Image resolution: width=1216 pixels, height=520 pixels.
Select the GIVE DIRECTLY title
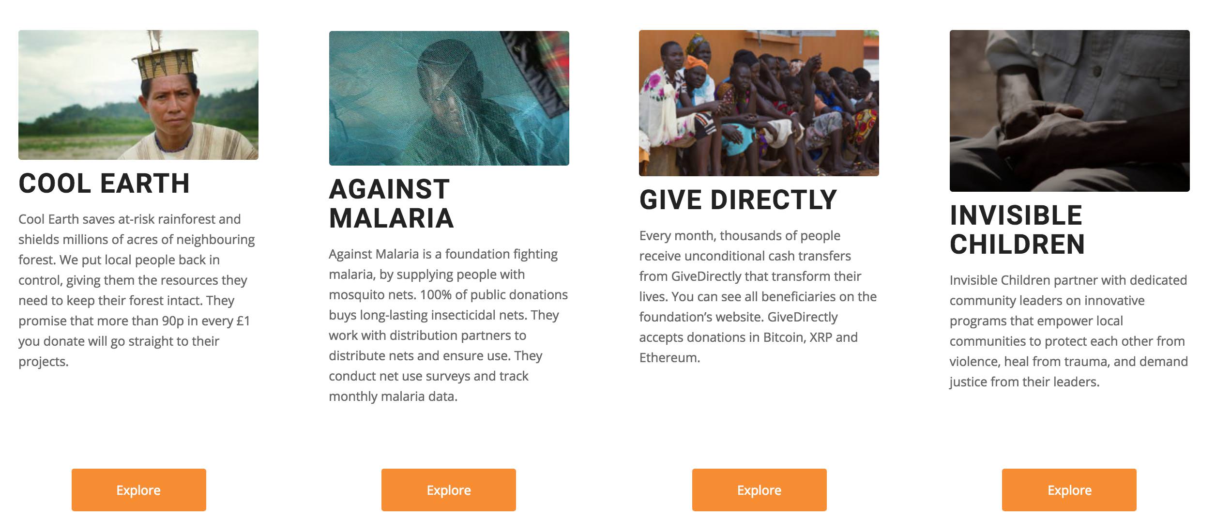(738, 199)
